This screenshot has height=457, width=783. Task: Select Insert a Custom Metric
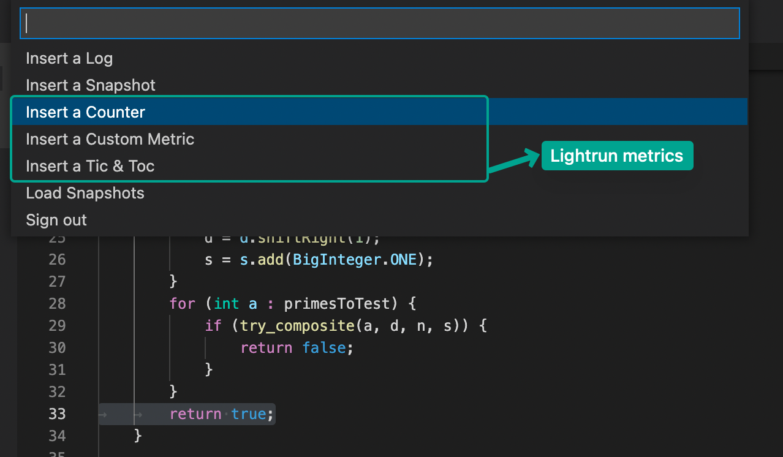coord(110,139)
